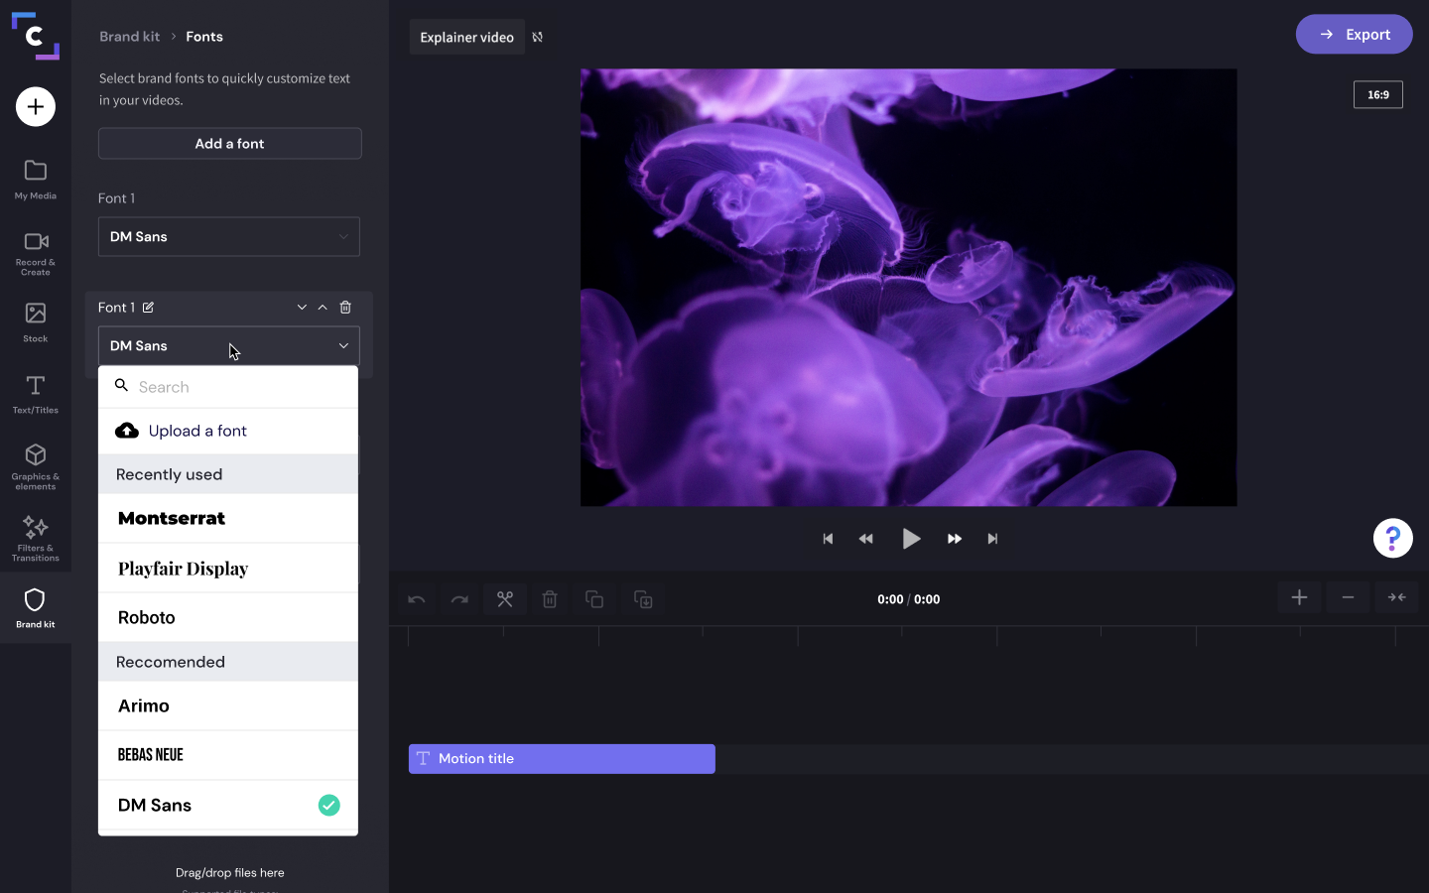This screenshot has width=1429, height=893.
Task: Click the redo arrow in timeline toolbar
Action: pos(459,599)
